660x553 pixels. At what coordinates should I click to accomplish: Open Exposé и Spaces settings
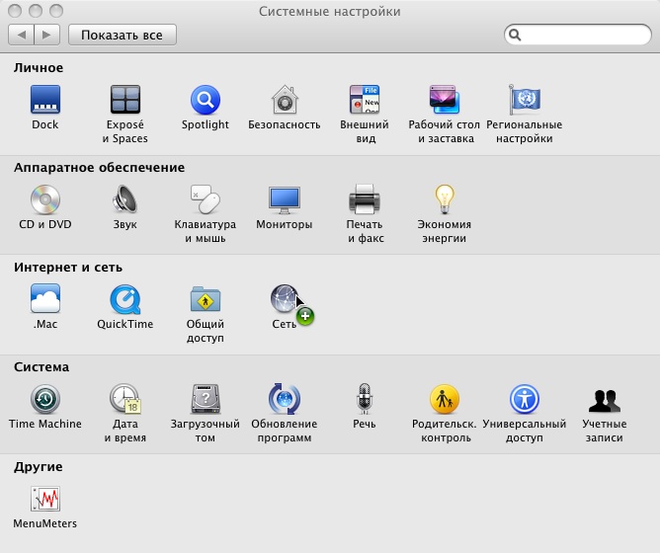pos(125,100)
